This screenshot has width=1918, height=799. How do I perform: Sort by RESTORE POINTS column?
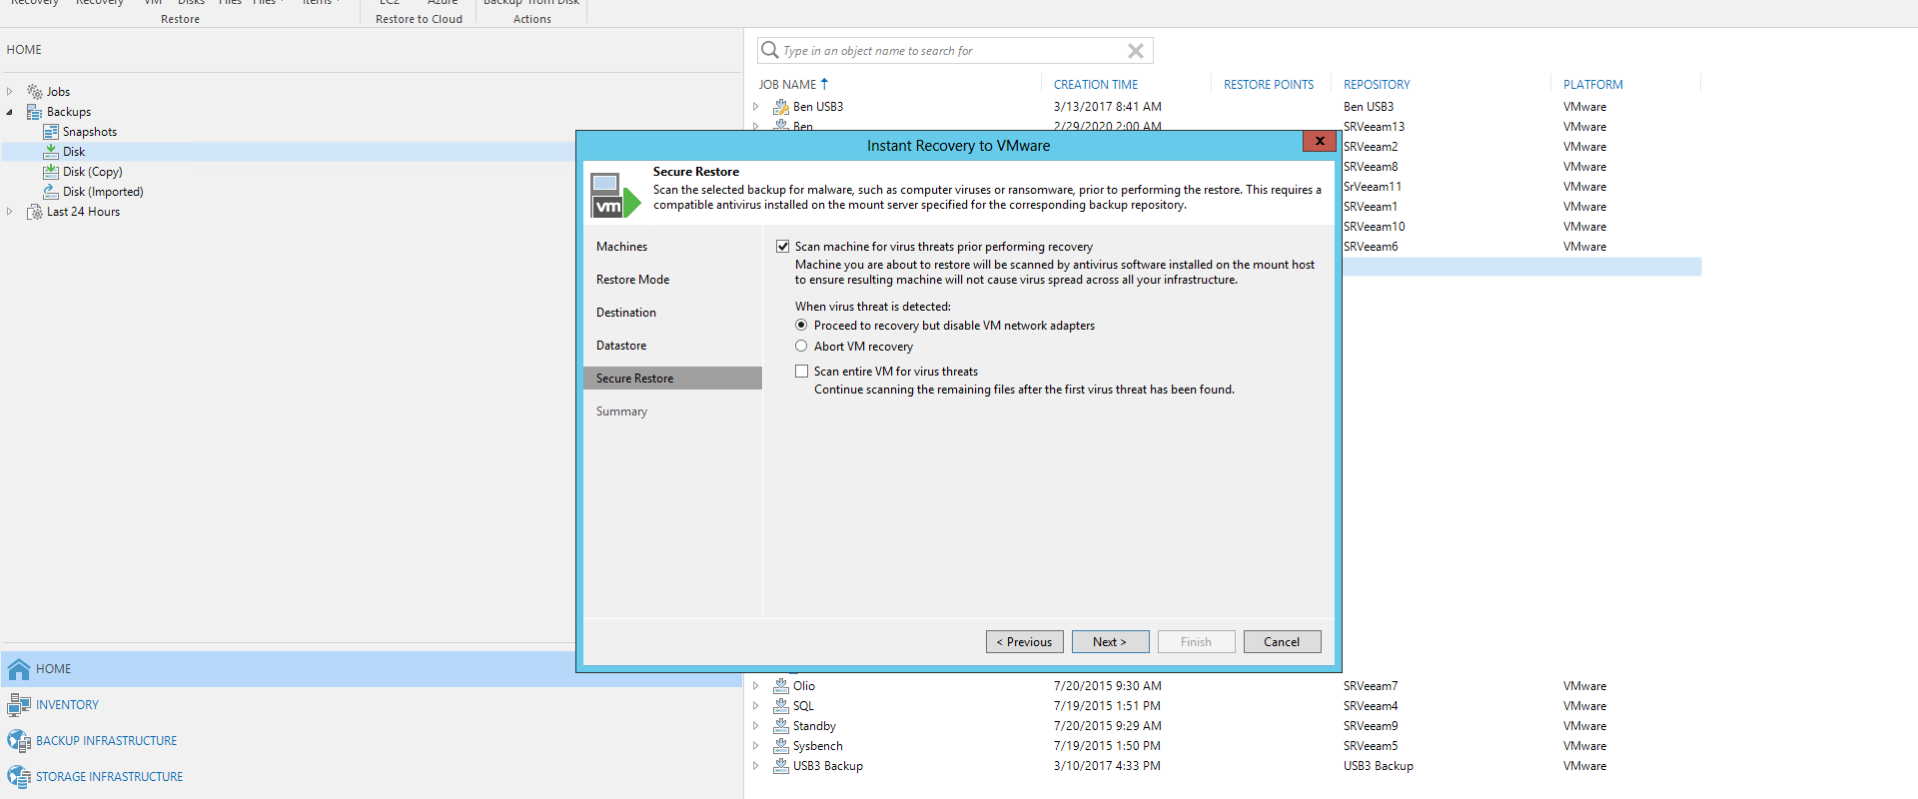pyautogui.click(x=1269, y=85)
